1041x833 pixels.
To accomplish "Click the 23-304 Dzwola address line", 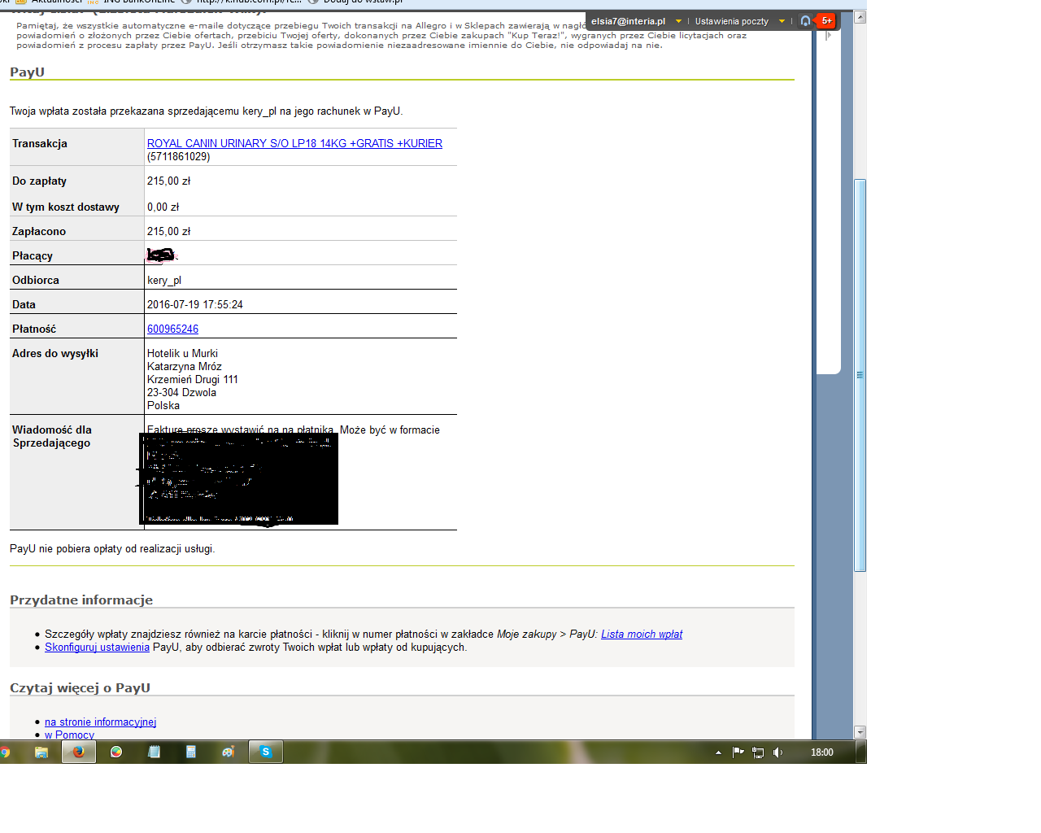I will point(182,392).
